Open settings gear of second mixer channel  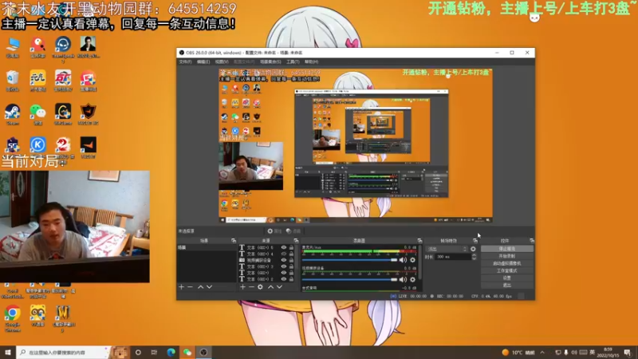(x=412, y=280)
